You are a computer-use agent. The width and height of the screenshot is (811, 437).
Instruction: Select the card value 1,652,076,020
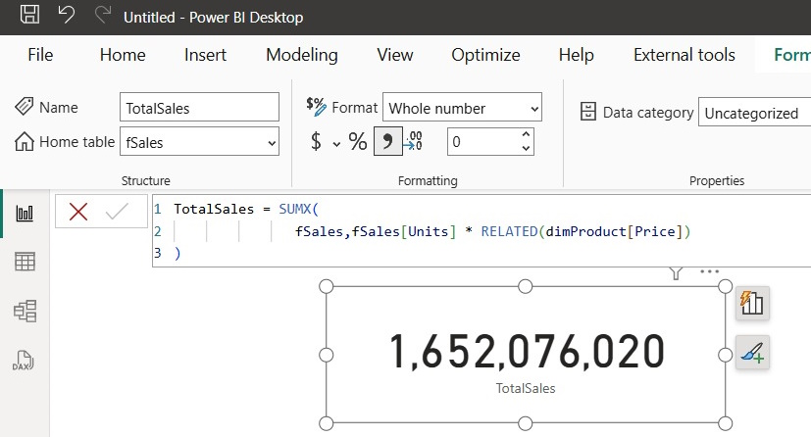tap(527, 352)
